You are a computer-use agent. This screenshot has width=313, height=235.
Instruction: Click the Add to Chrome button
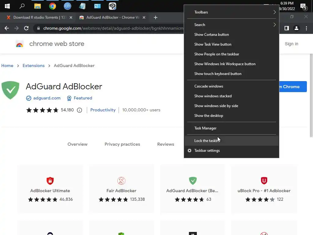point(293,87)
